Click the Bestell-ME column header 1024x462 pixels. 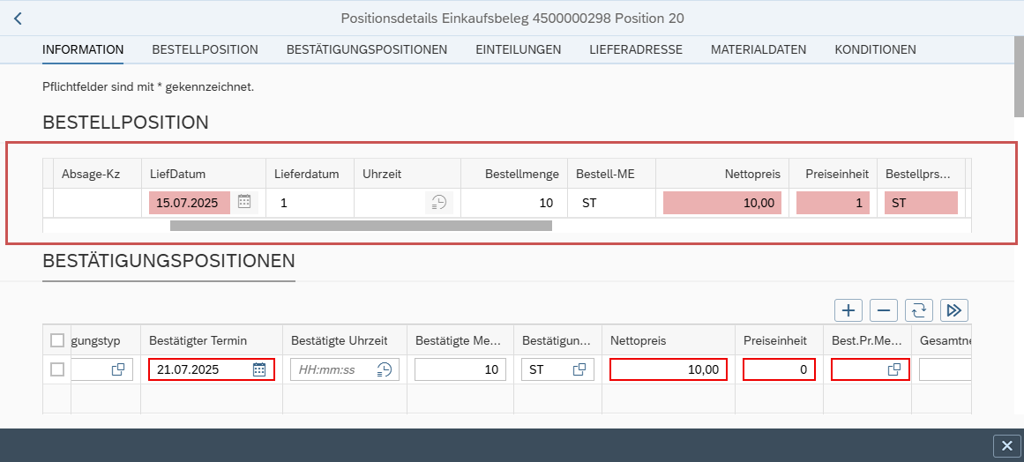point(612,174)
